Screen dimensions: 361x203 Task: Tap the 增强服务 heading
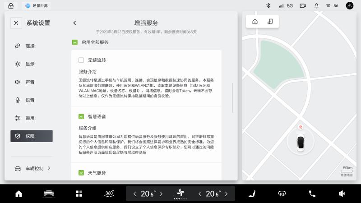[x=146, y=23]
